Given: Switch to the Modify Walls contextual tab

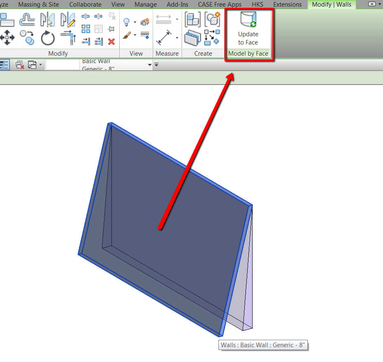Looking at the screenshot, I should tap(332, 5).
